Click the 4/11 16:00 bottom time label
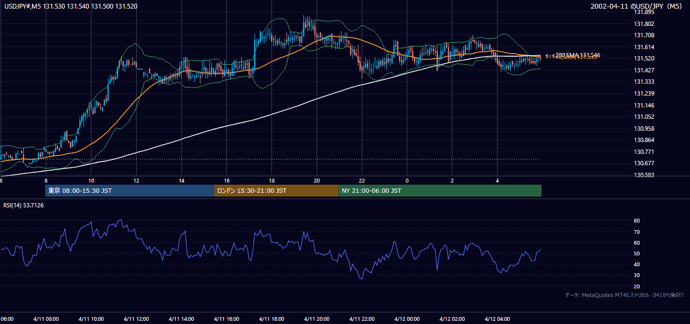Screen dimensions: 690x324 227,319
